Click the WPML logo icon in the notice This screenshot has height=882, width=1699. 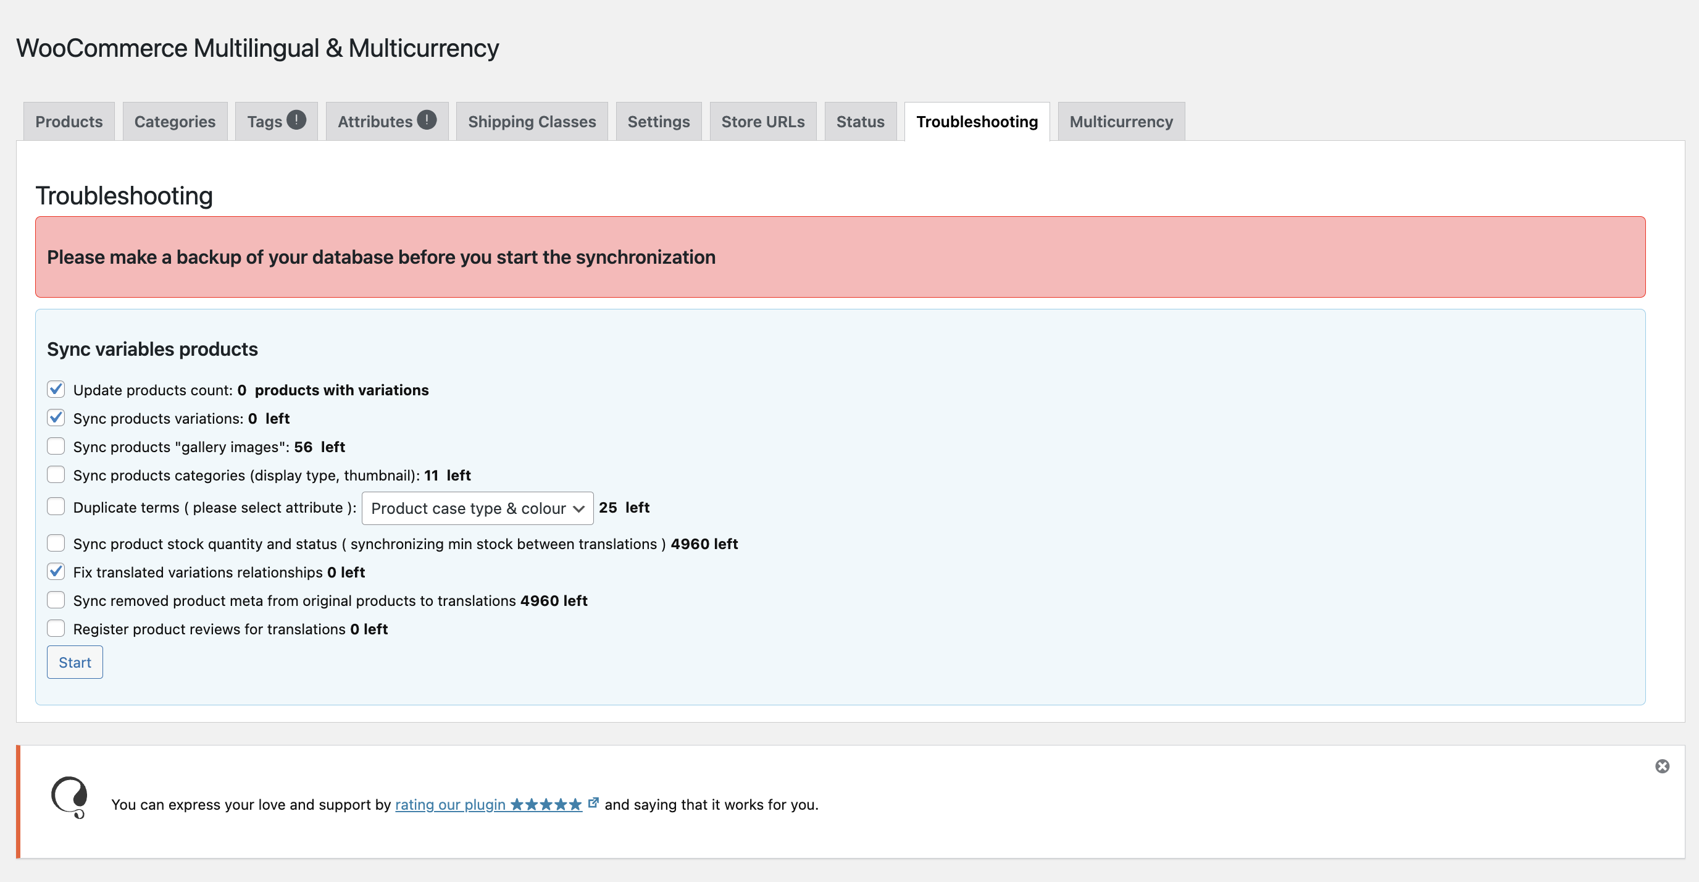[x=70, y=797]
